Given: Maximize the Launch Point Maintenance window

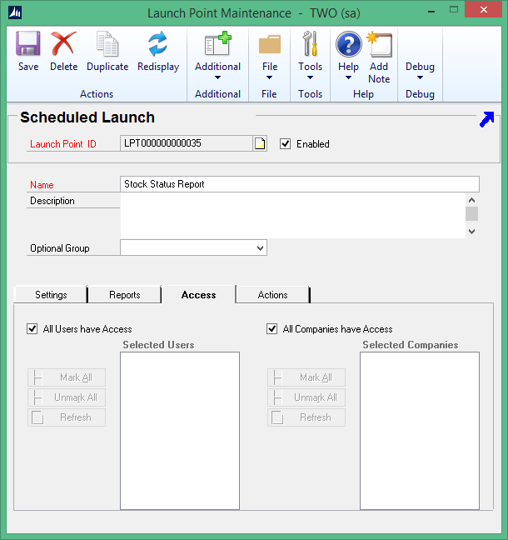Looking at the screenshot, I should coord(454,10).
